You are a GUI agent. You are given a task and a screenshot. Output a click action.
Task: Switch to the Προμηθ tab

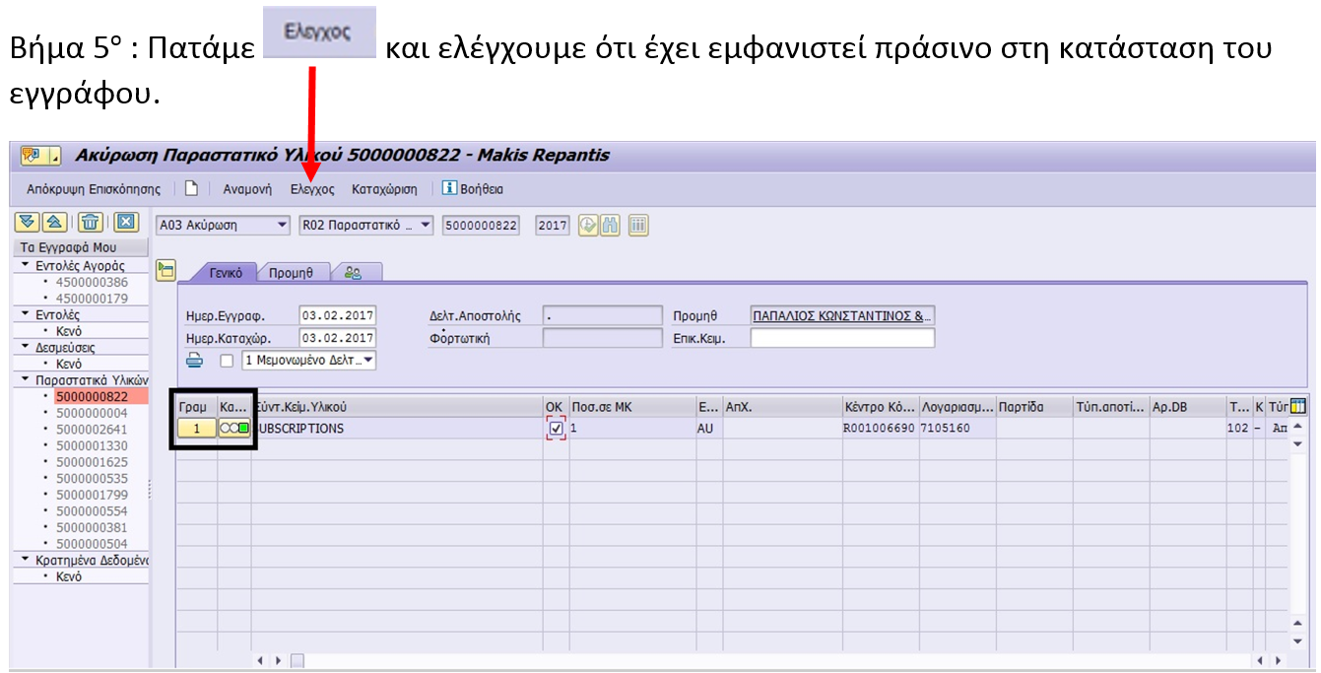[x=291, y=273]
